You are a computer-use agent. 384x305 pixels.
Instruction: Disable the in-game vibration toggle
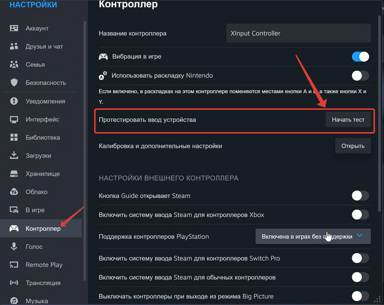pos(360,57)
